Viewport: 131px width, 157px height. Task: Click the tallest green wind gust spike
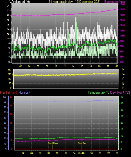click(x=76, y=18)
